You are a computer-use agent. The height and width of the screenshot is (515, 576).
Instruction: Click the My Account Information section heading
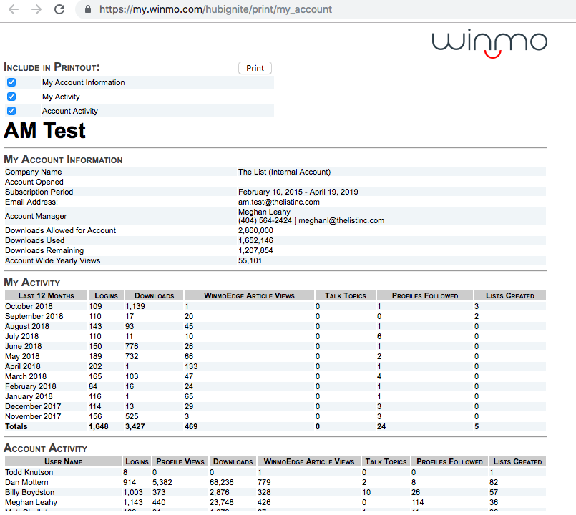63,160
